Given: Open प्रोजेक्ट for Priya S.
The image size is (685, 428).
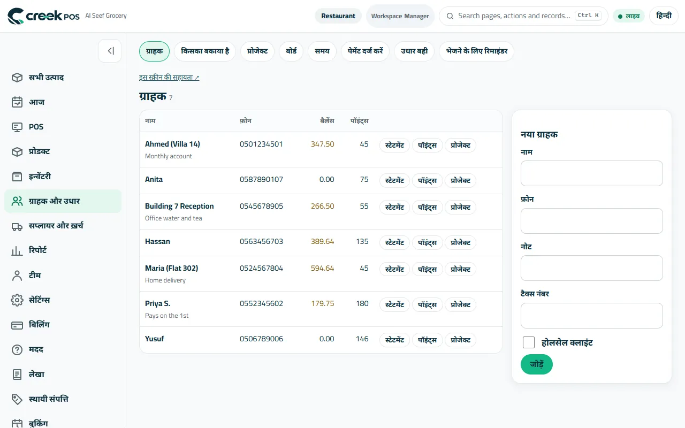Looking at the screenshot, I should pyautogui.click(x=460, y=304).
